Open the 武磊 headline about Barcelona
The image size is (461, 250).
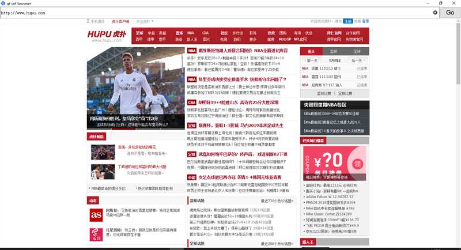coord(243,154)
